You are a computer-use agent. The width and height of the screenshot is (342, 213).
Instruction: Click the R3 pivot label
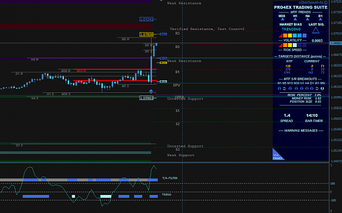pos(177,33)
